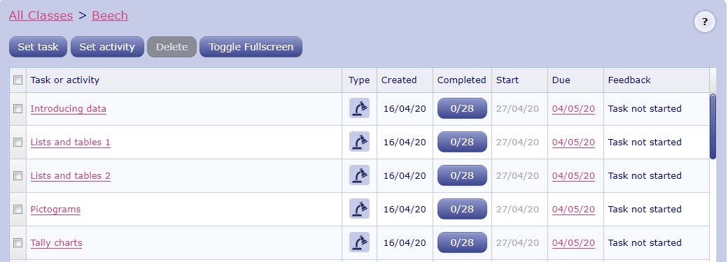
Task: Click the table's vertical scrollbar thumb
Action: click(713, 126)
